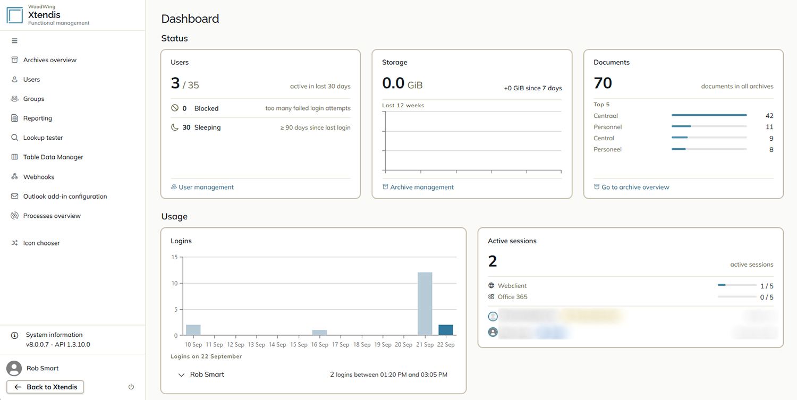Follow the User management link
Image resolution: width=797 pixels, height=400 pixels.
click(x=202, y=187)
